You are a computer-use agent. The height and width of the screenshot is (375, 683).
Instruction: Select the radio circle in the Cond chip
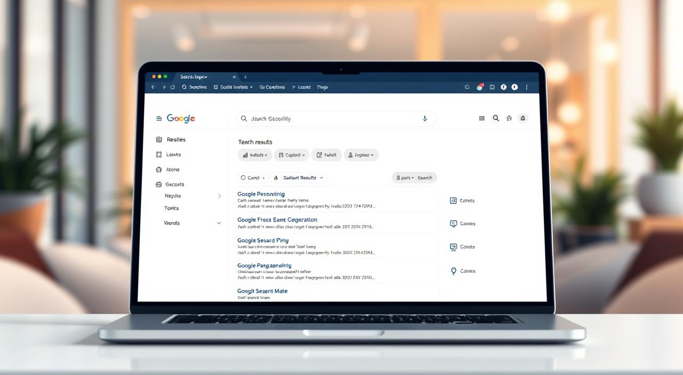(243, 178)
